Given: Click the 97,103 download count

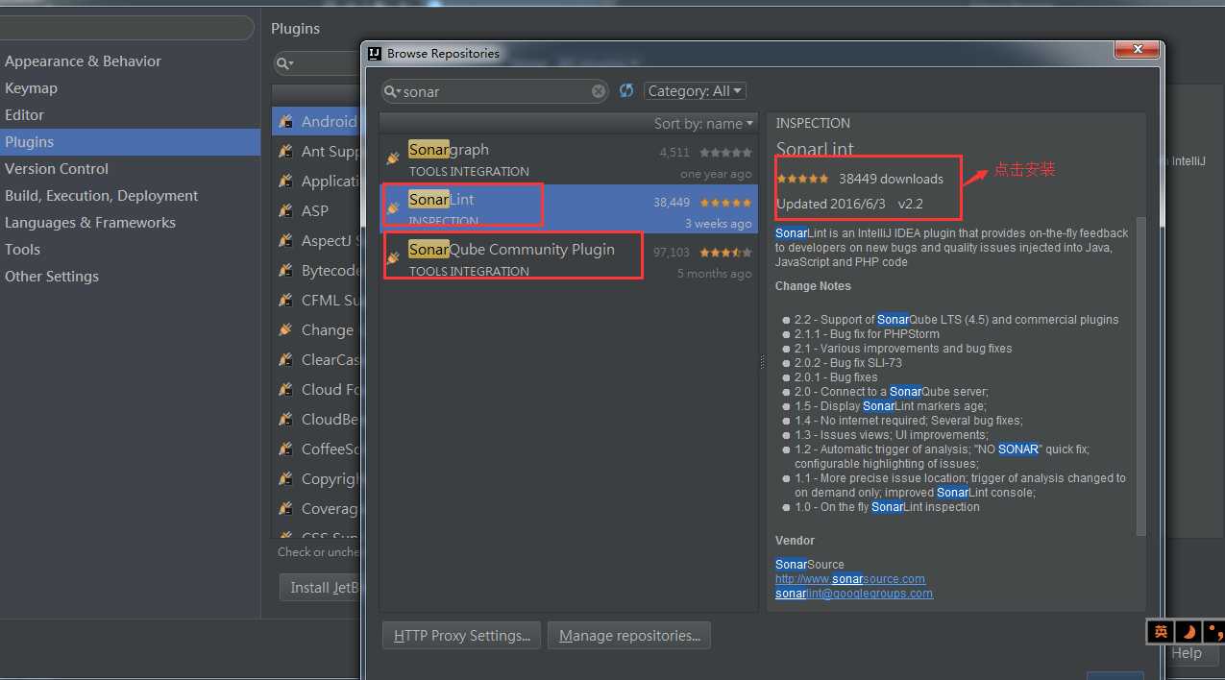Looking at the screenshot, I should tap(672, 253).
